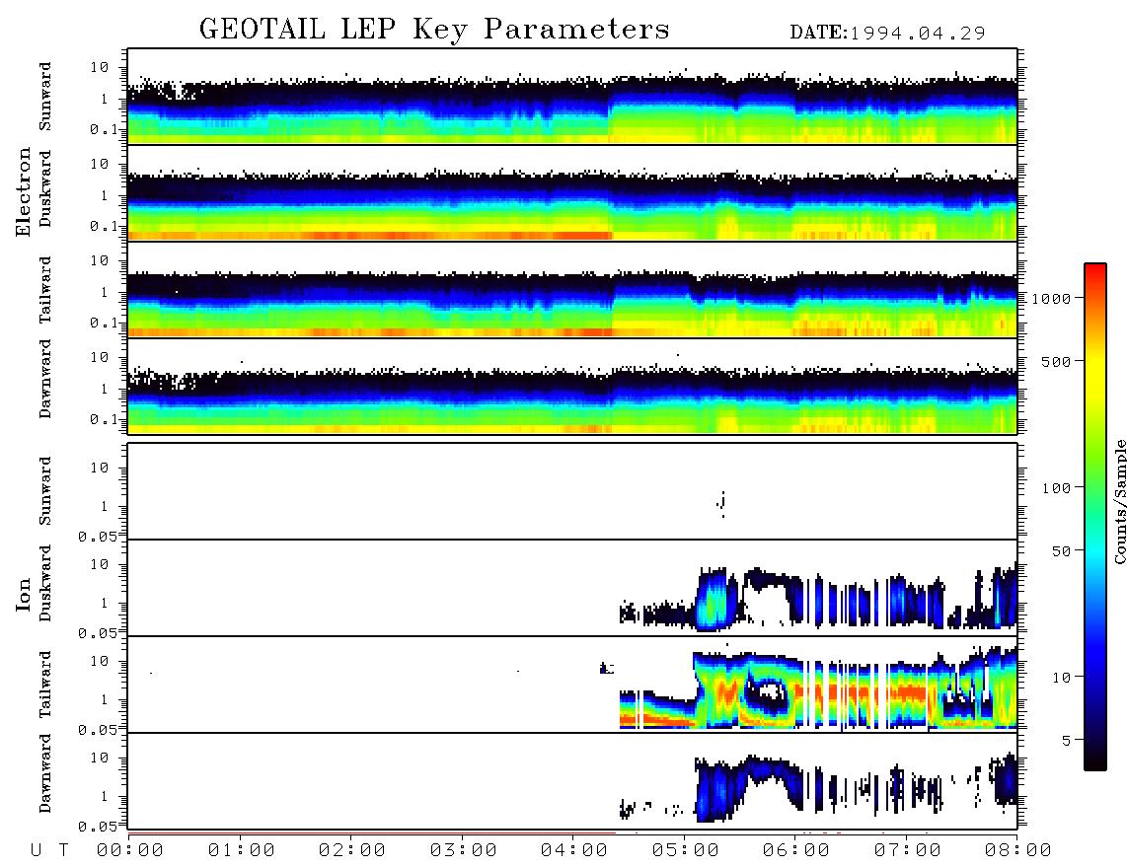Click the 06:00 time tick label
The image size is (1127, 868).
[x=796, y=851]
